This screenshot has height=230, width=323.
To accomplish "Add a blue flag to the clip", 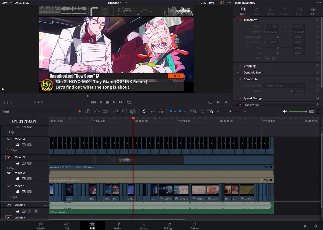I will 171,111.
